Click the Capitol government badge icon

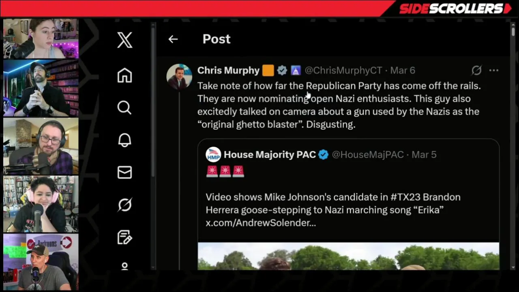click(x=296, y=71)
